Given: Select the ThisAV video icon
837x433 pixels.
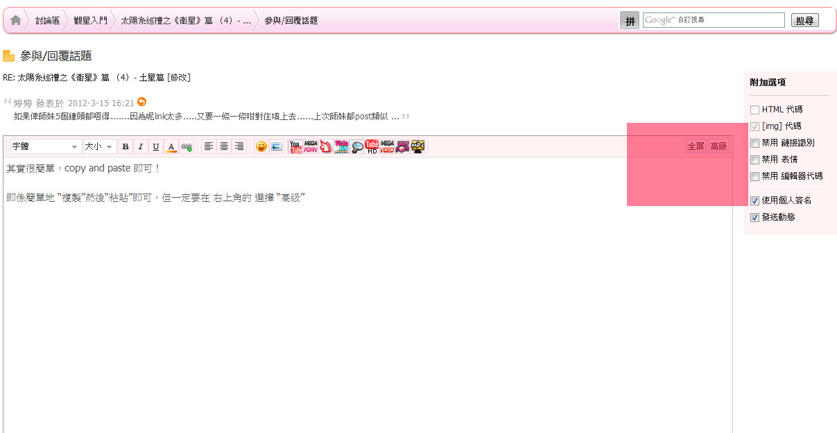Looking at the screenshot, I should click(x=340, y=146).
